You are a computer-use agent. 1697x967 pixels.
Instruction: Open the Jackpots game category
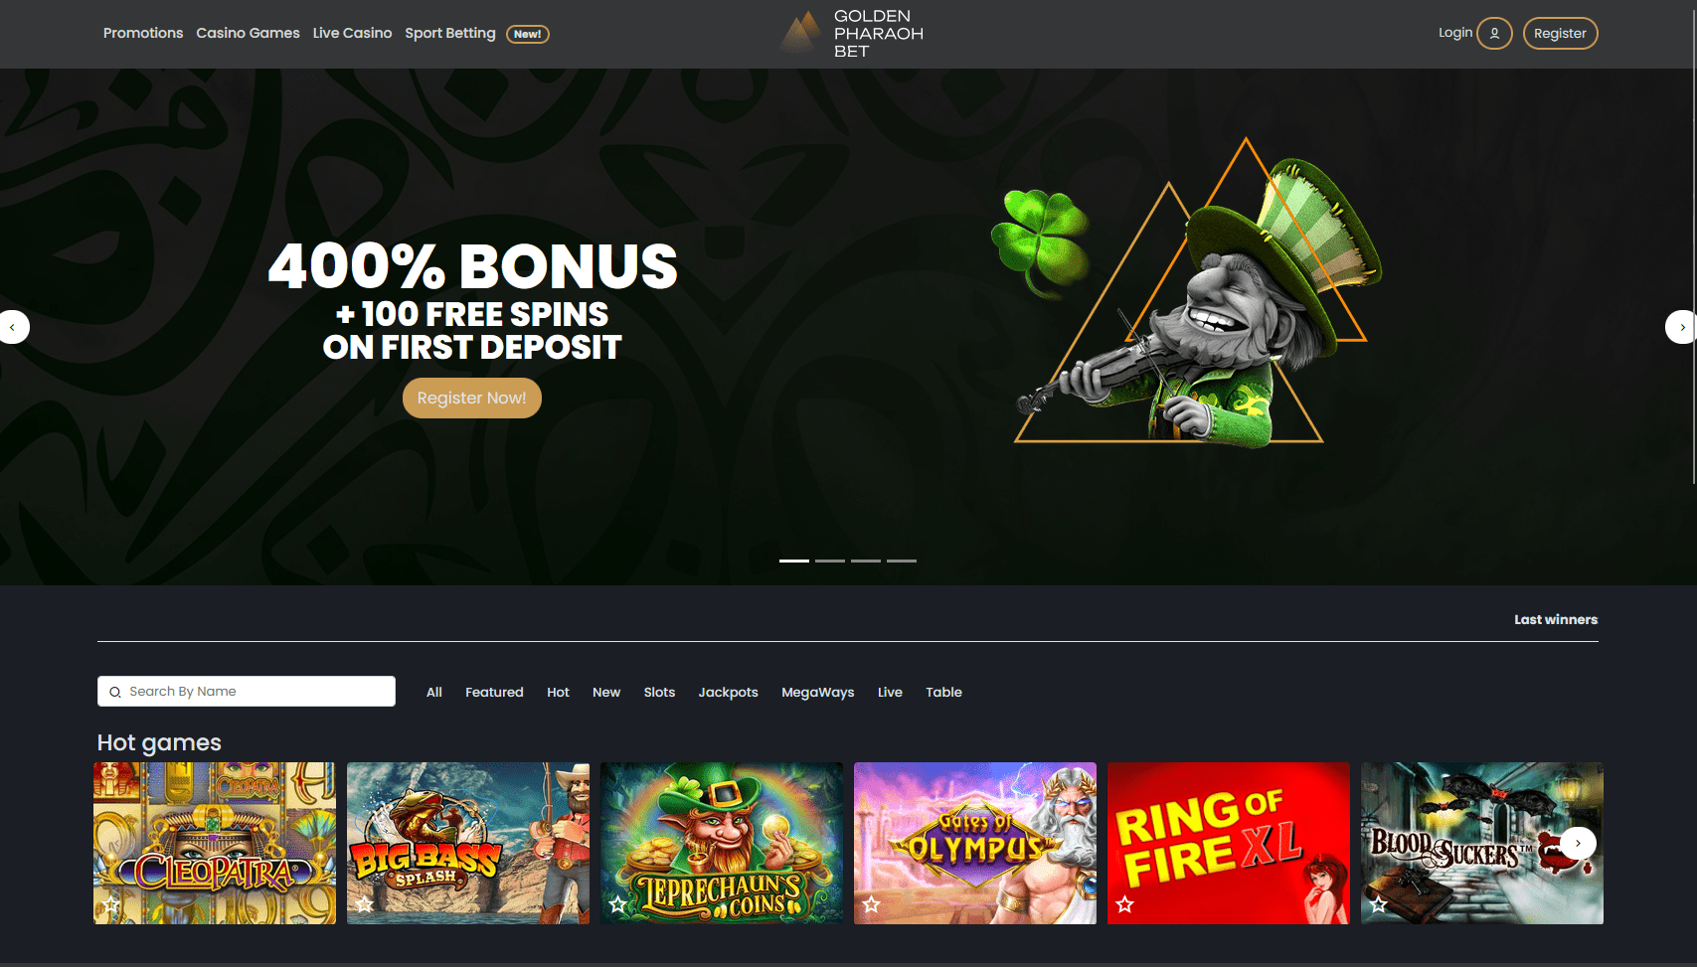click(728, 692)
